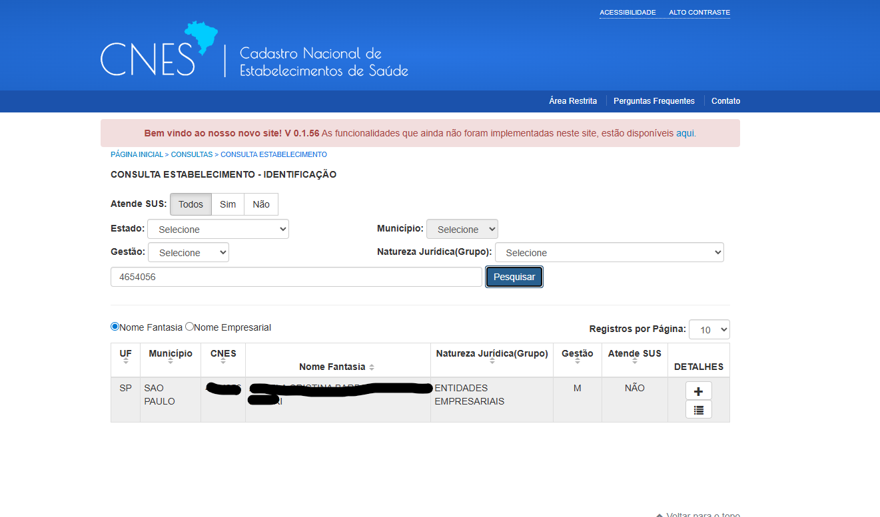The height and width of the screenshot is (517, 880).
Task: Enable Alto Contraste mode
Action: [699, 13]
